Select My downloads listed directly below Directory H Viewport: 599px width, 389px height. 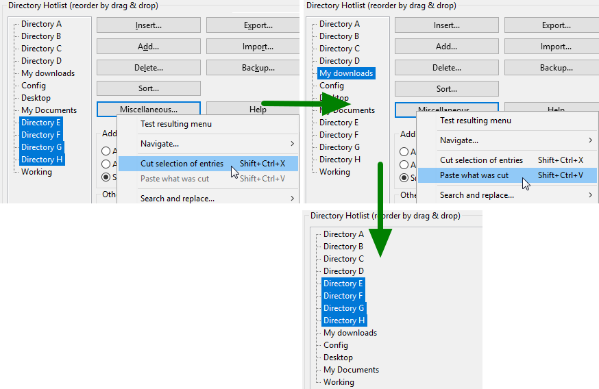click(x=350, y=333)
